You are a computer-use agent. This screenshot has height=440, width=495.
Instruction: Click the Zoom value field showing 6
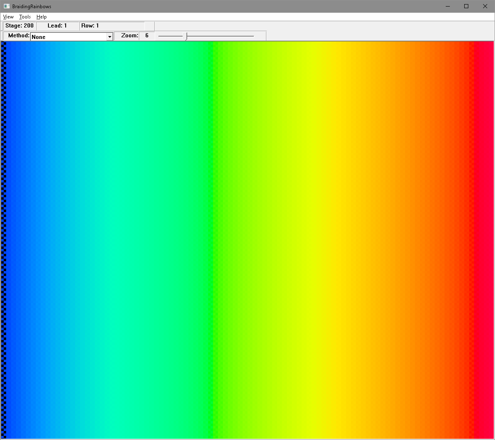click(147, 36)
